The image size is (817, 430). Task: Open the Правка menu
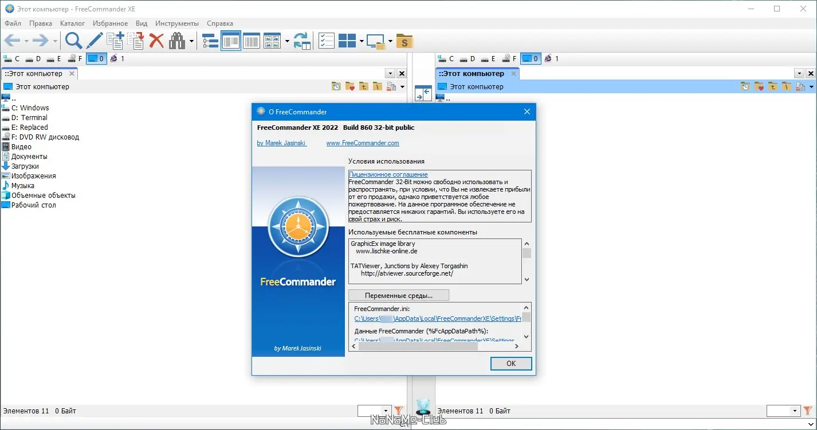click(x=41, y=23)
